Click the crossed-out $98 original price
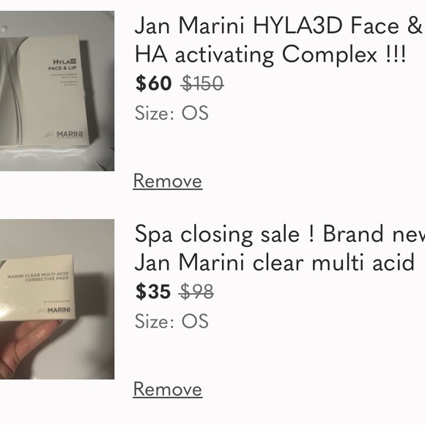This screenshot has height=425, width=425. (x=196, y=292)
